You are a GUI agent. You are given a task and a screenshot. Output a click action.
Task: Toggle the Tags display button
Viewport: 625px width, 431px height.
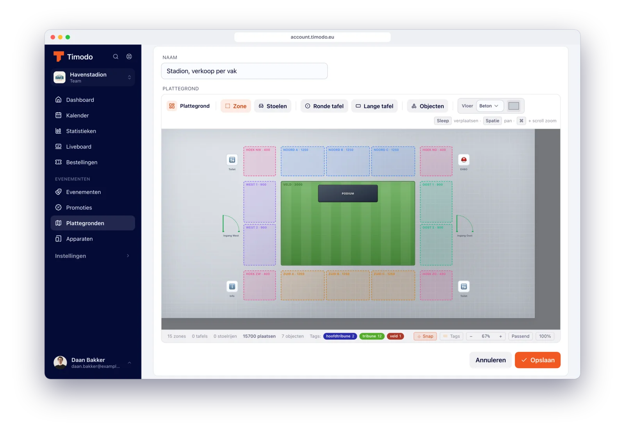click(451, 336)
